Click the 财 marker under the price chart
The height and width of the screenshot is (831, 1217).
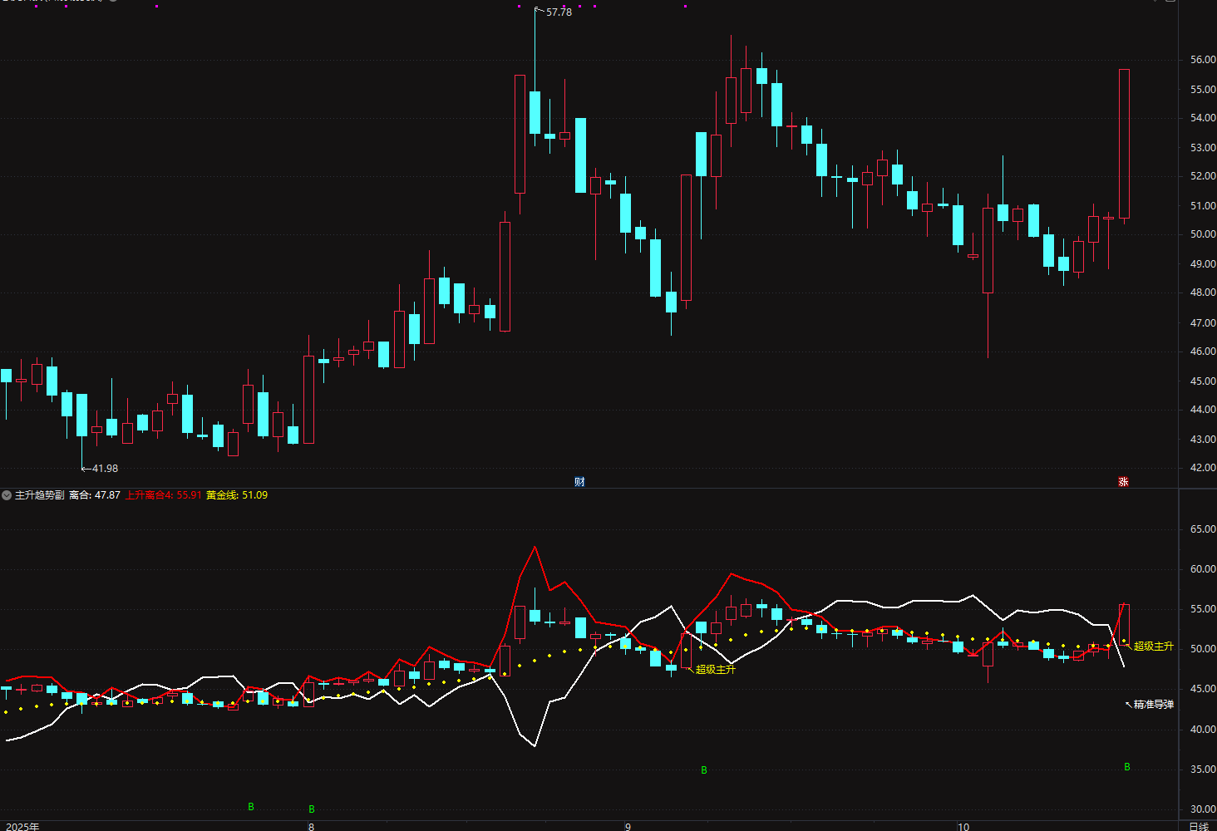tap(579, 482)
